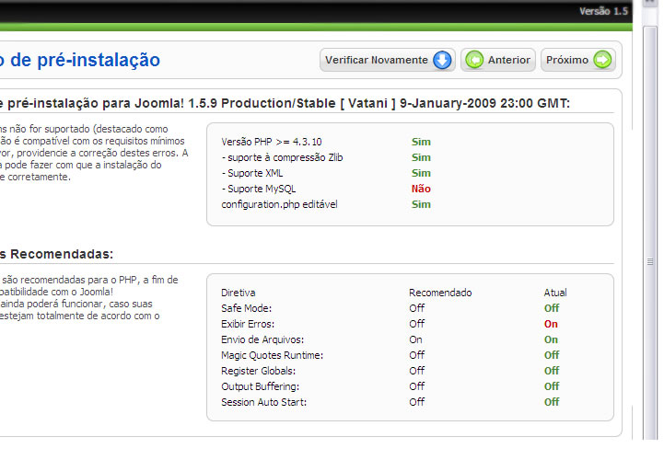This screenshot has height=460, width=664.
Task: Click the 'Safe Mode:' directive label
Action: pos(247,308)
